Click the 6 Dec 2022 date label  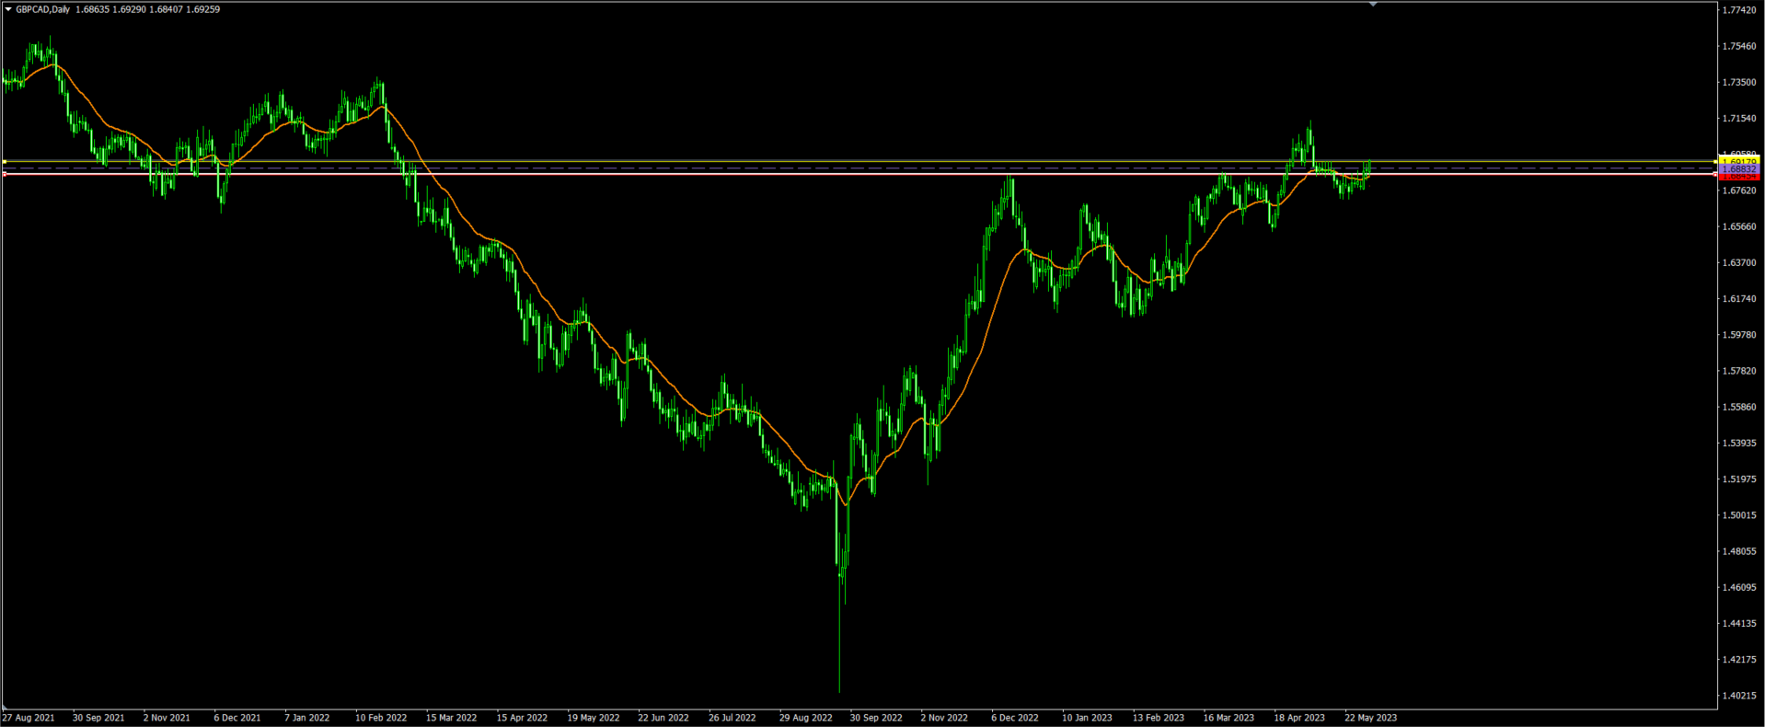(1015, 718)
